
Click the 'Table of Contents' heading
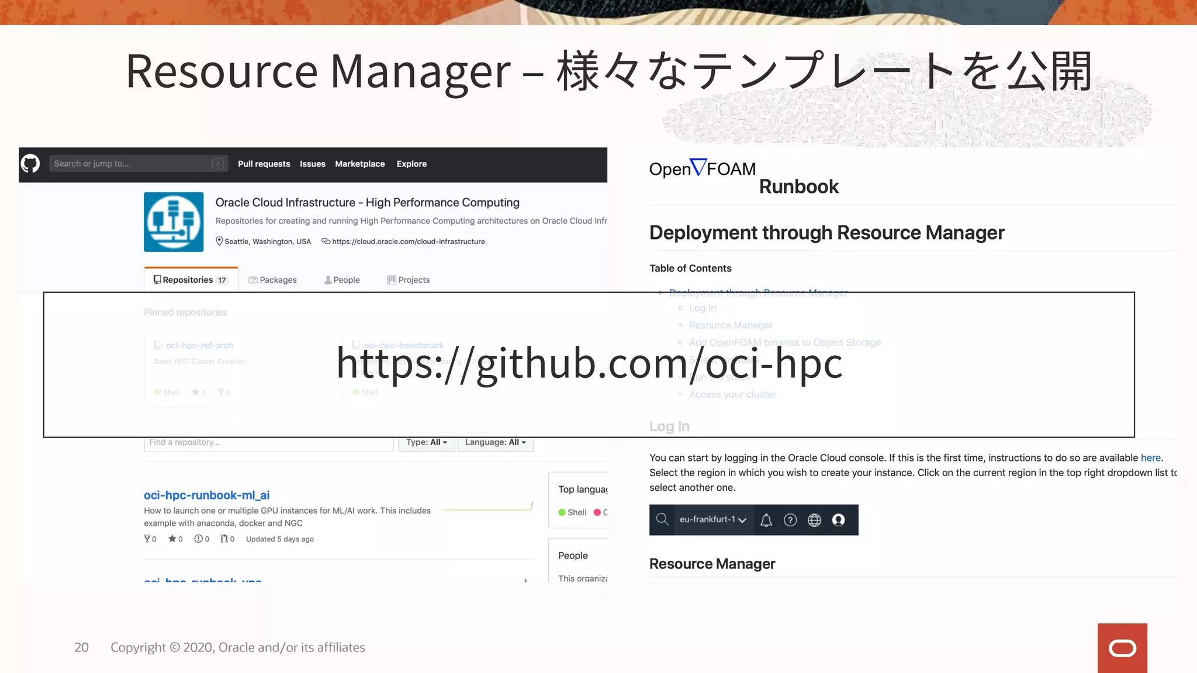click(690, 268)
